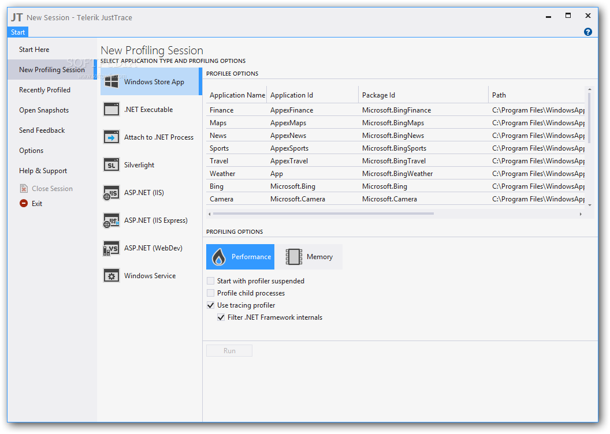Screen dimensions: 610x434
Task: Click the horizontal scrollbar left arrow
Action: coord(210,214)
